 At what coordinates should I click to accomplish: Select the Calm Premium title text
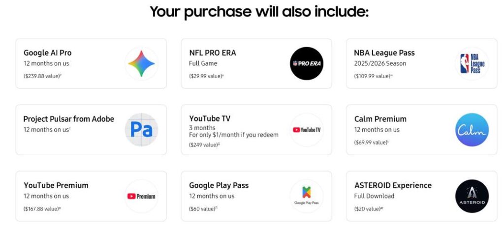(380, 119)
